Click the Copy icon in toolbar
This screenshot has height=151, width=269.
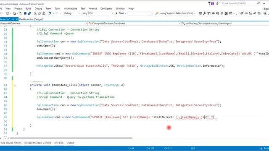(40, 13)
